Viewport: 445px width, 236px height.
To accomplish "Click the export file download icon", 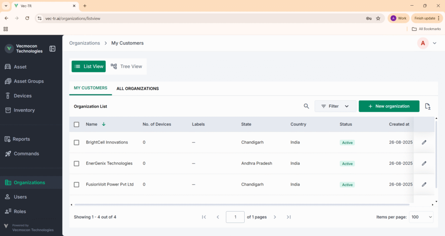I will [428, 106].
